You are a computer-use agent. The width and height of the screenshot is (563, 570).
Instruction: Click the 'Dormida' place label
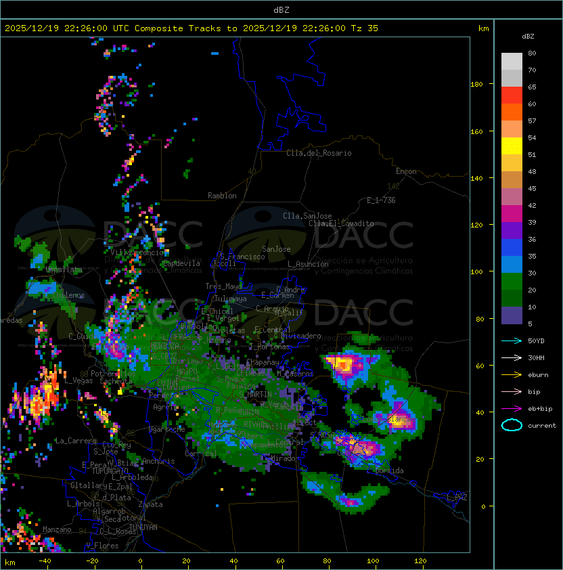tap(390, 470)
